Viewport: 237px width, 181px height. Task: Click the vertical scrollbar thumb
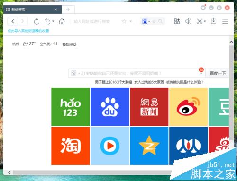point(231,93)
